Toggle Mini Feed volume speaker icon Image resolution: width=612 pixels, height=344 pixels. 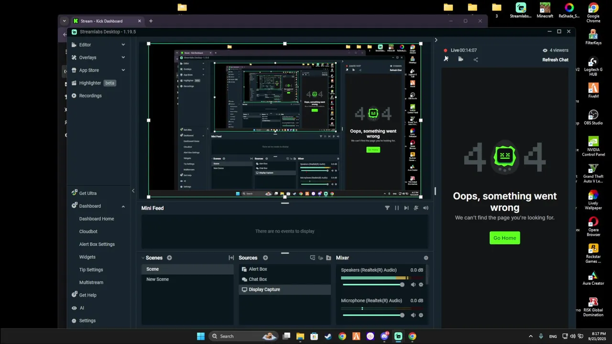pos(426,208)
